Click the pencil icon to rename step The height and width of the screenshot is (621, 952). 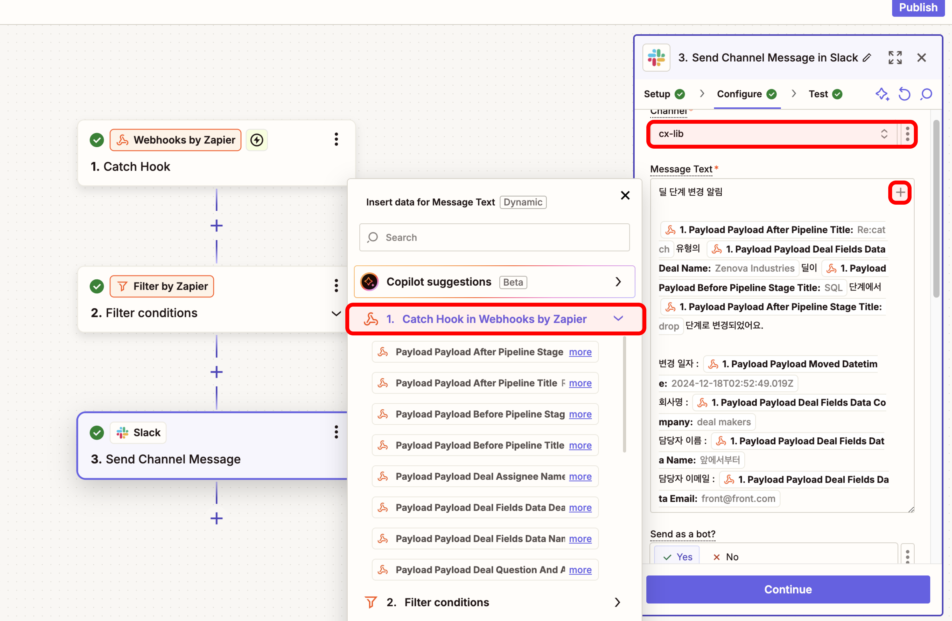click(867, 58)
